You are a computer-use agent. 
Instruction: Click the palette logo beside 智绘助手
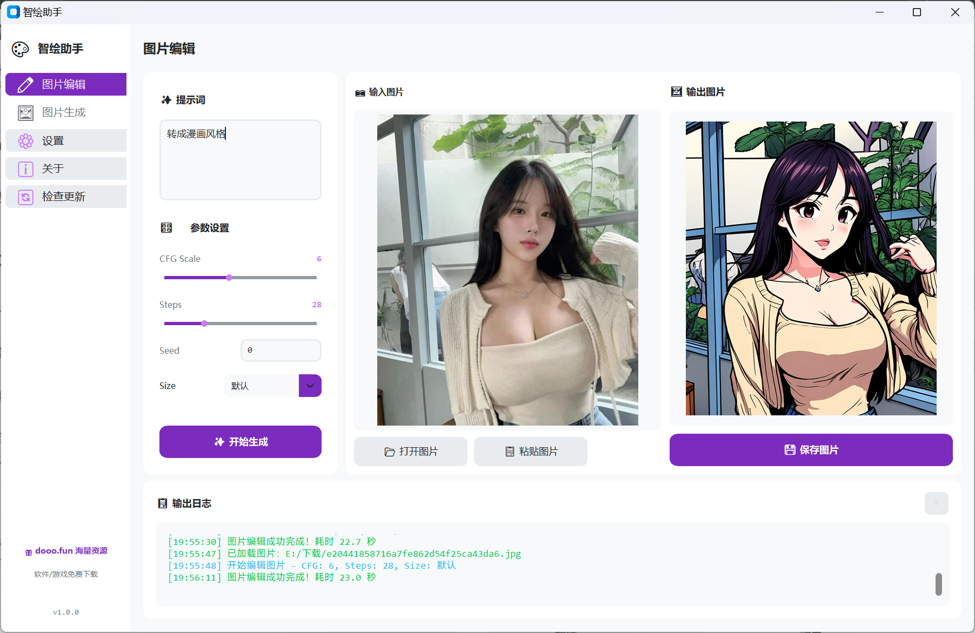(x=20, y=49)
